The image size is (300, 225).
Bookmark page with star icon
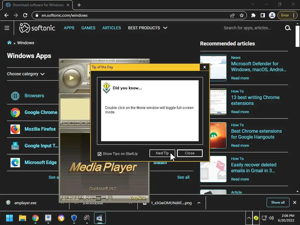(242, 15)
